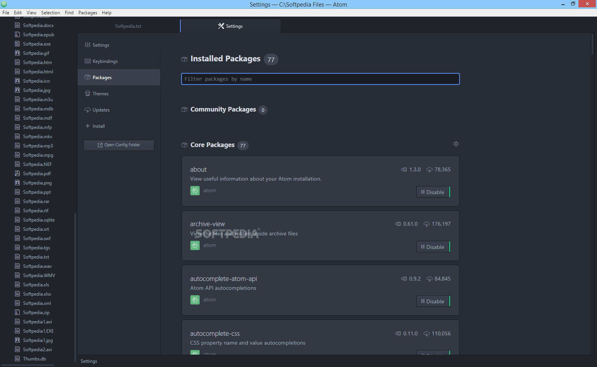The height and width of the screenshot is (367, 597).
Task: Click the Installed Packages count badge 77
Action: pos(271,59)
